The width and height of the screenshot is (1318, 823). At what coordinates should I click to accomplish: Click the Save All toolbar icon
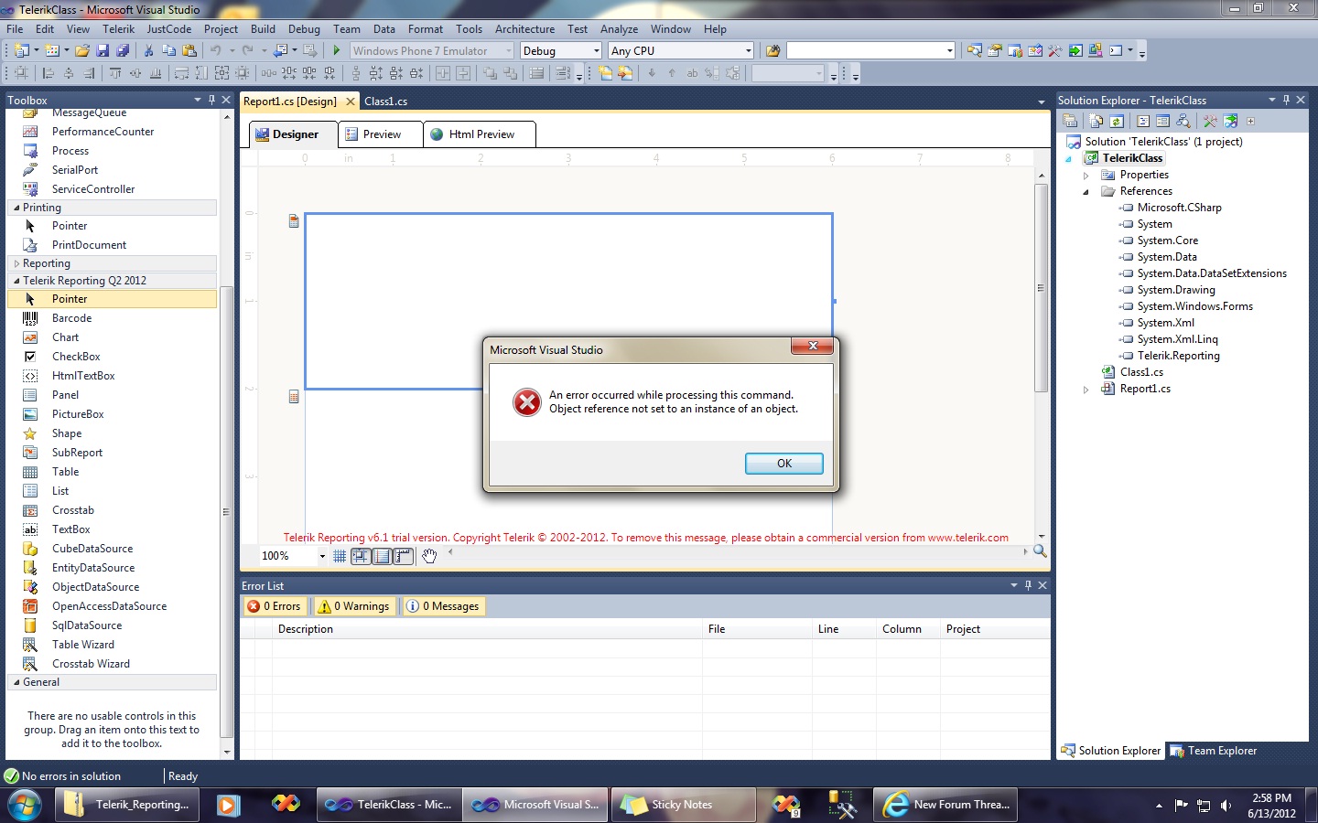pos(123,51)
